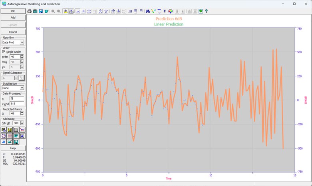Click the green W icon in the left panel
The width and height of the screenshot is (312, 186).
(16, 136)
